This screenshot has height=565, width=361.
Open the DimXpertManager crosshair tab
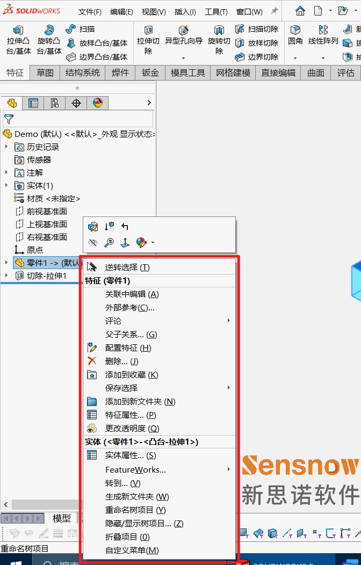[x=76, y=103]
